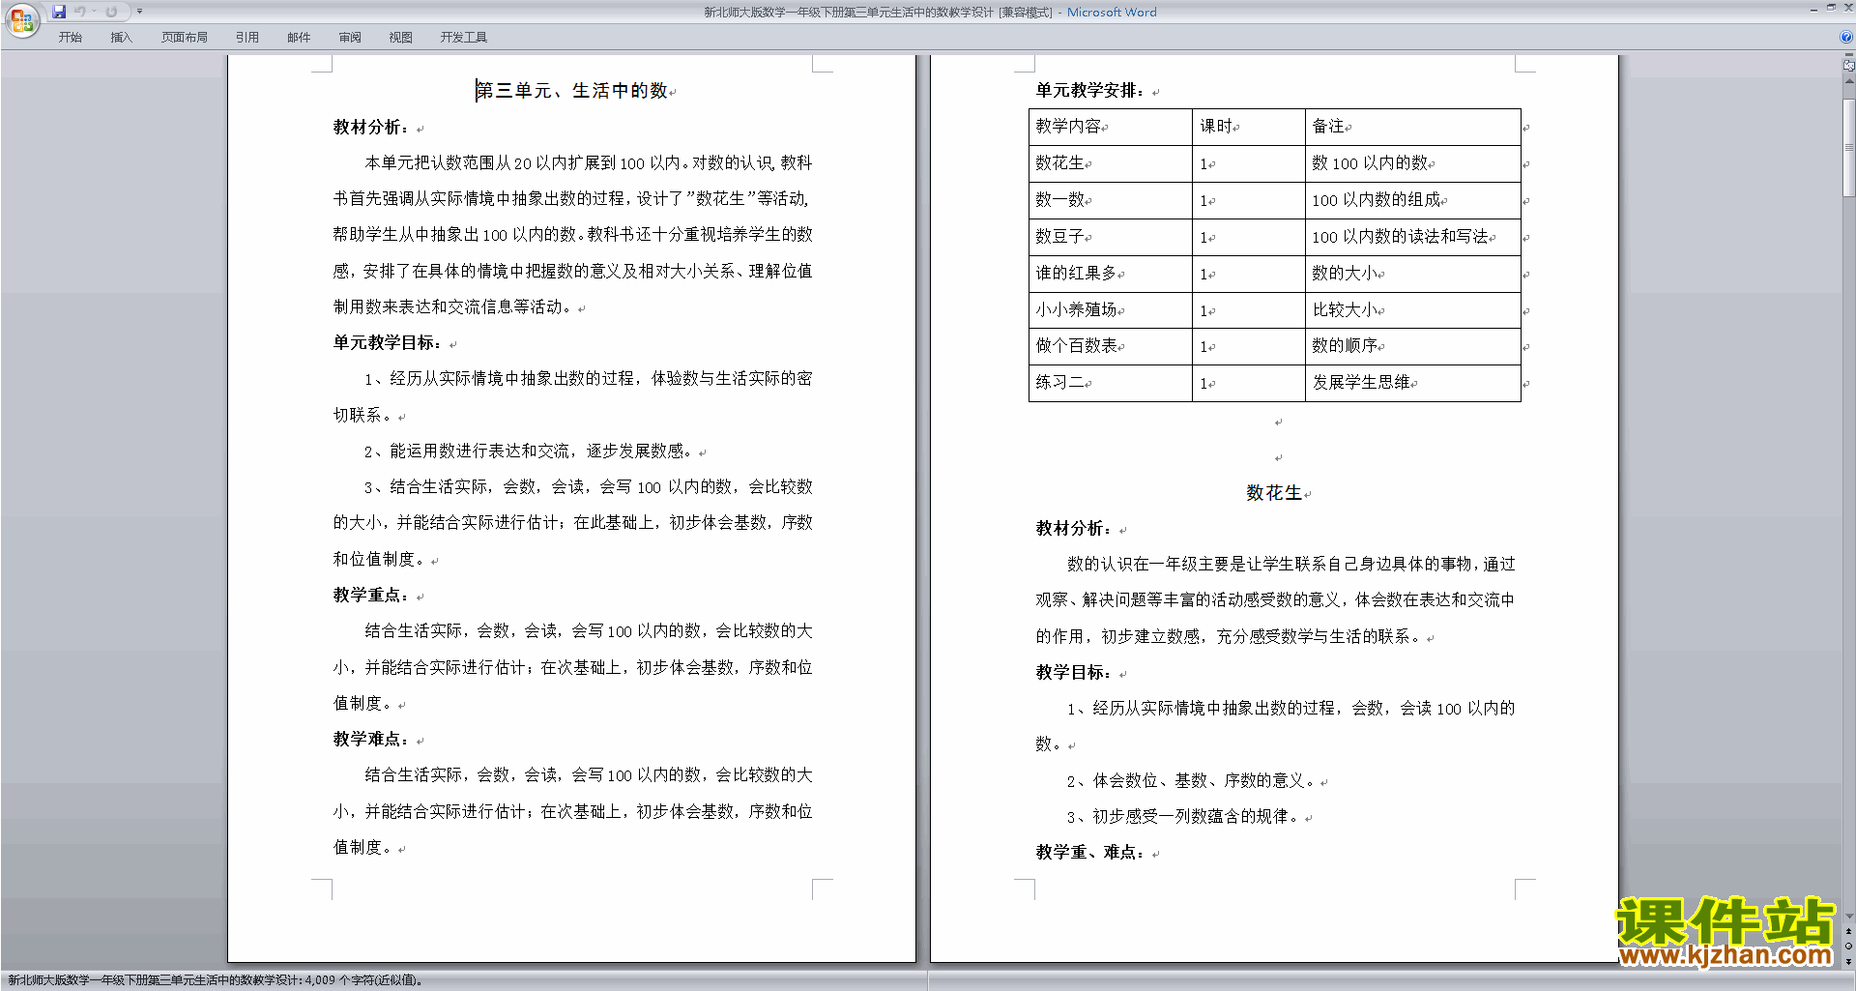Click the 比较大小 table cell
Image resolution: width=1856 pixels, height=991 pixels.
[1413, 310]
